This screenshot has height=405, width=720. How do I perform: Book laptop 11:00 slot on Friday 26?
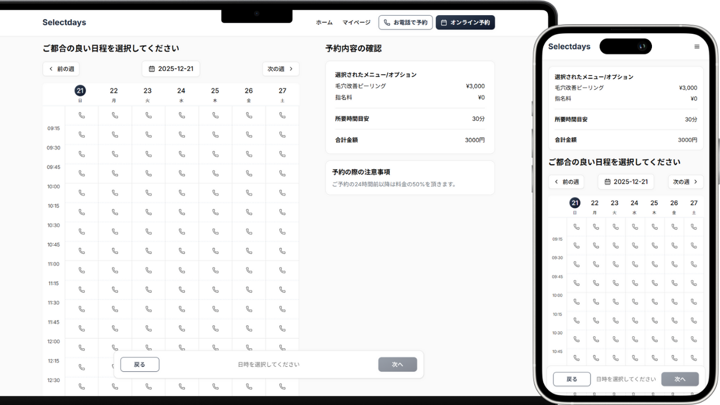249,271
